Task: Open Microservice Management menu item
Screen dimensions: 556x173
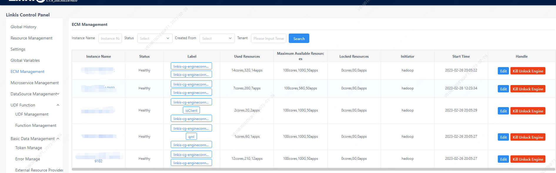Action: coord(35,83)
